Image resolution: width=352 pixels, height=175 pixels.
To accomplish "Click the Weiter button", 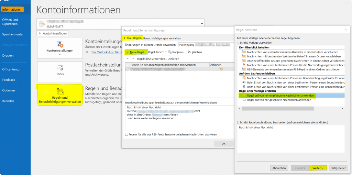I will (318, 168).
